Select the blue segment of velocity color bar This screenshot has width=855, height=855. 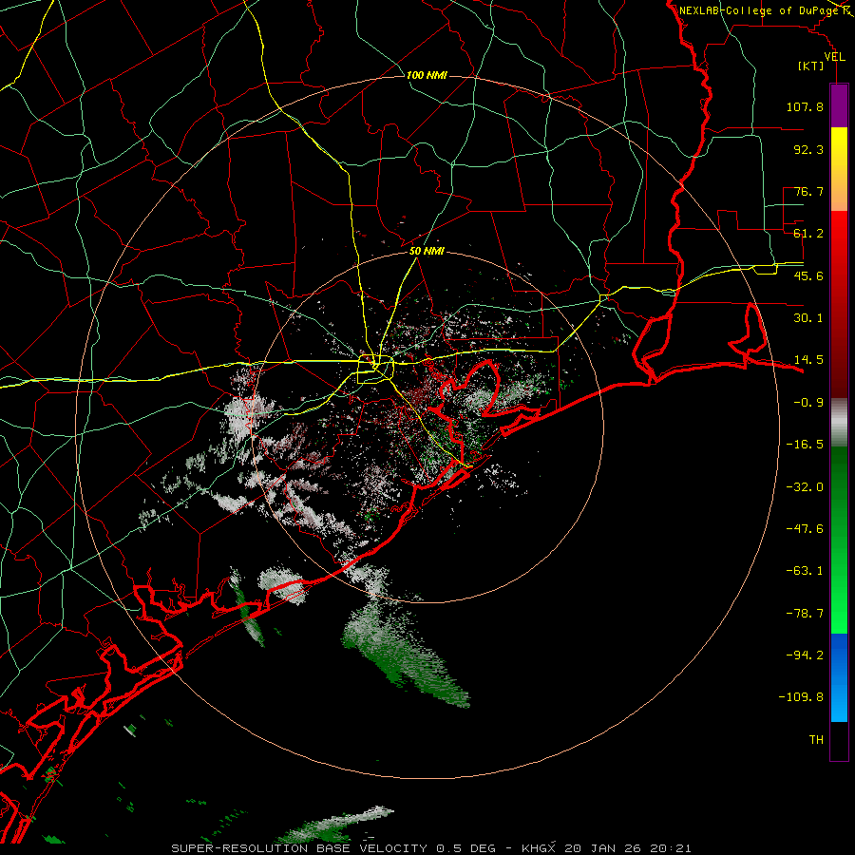click(x=839, y=677)
